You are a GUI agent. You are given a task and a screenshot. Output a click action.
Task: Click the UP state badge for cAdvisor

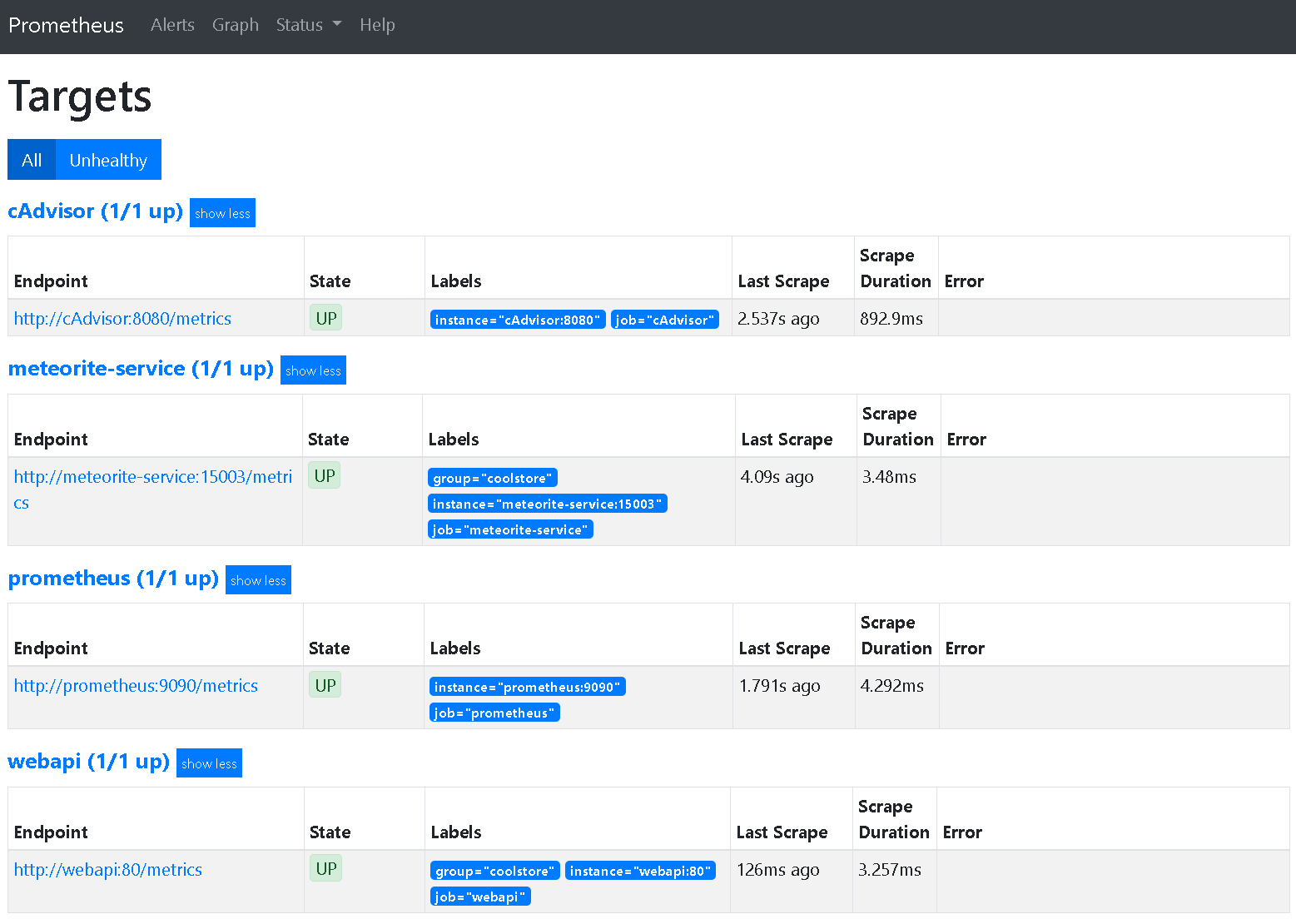326,318
